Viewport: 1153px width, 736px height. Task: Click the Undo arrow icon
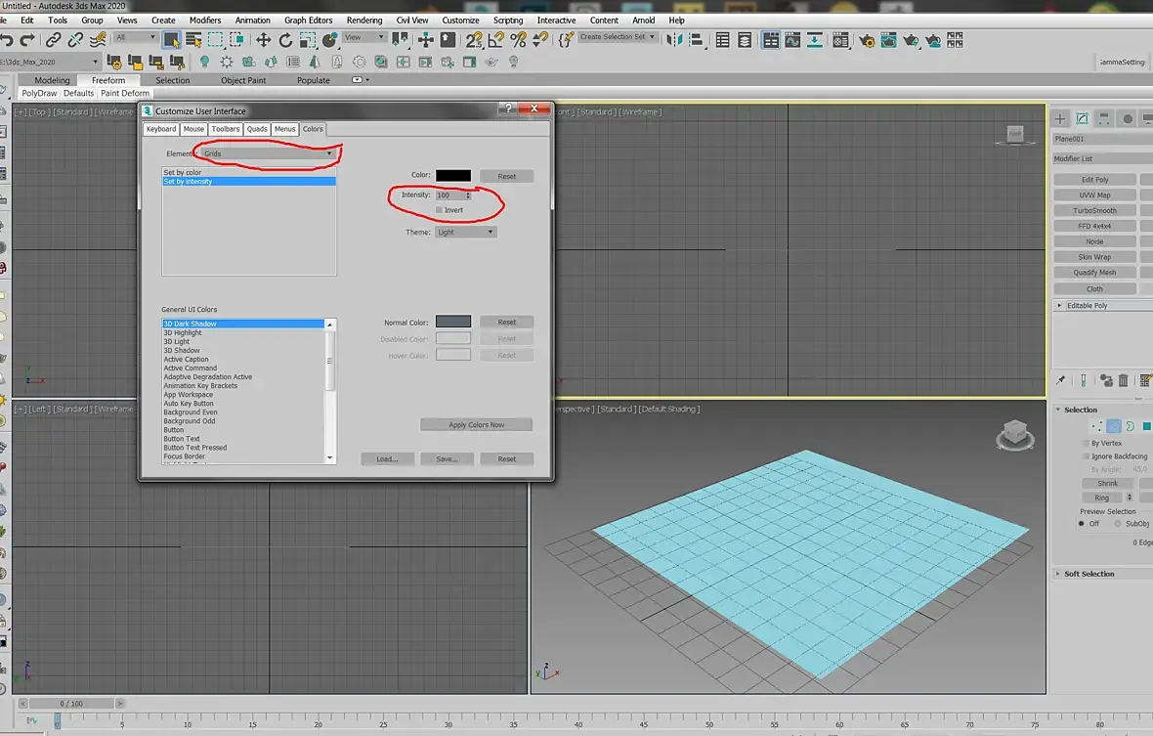(7, 40)
